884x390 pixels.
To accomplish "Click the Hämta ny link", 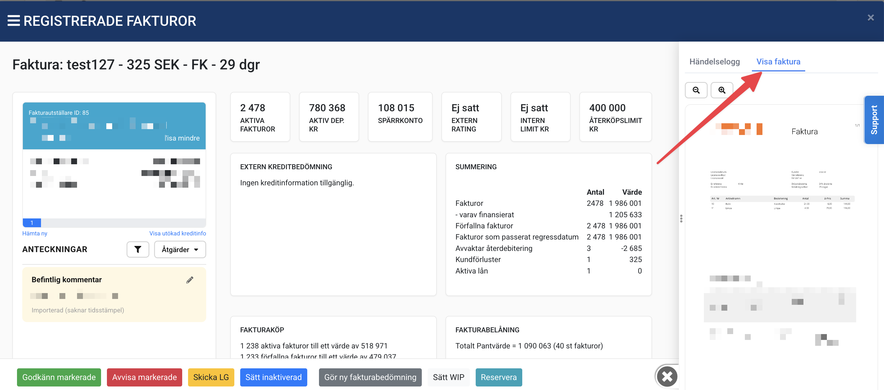I will [x=35, y=233].
